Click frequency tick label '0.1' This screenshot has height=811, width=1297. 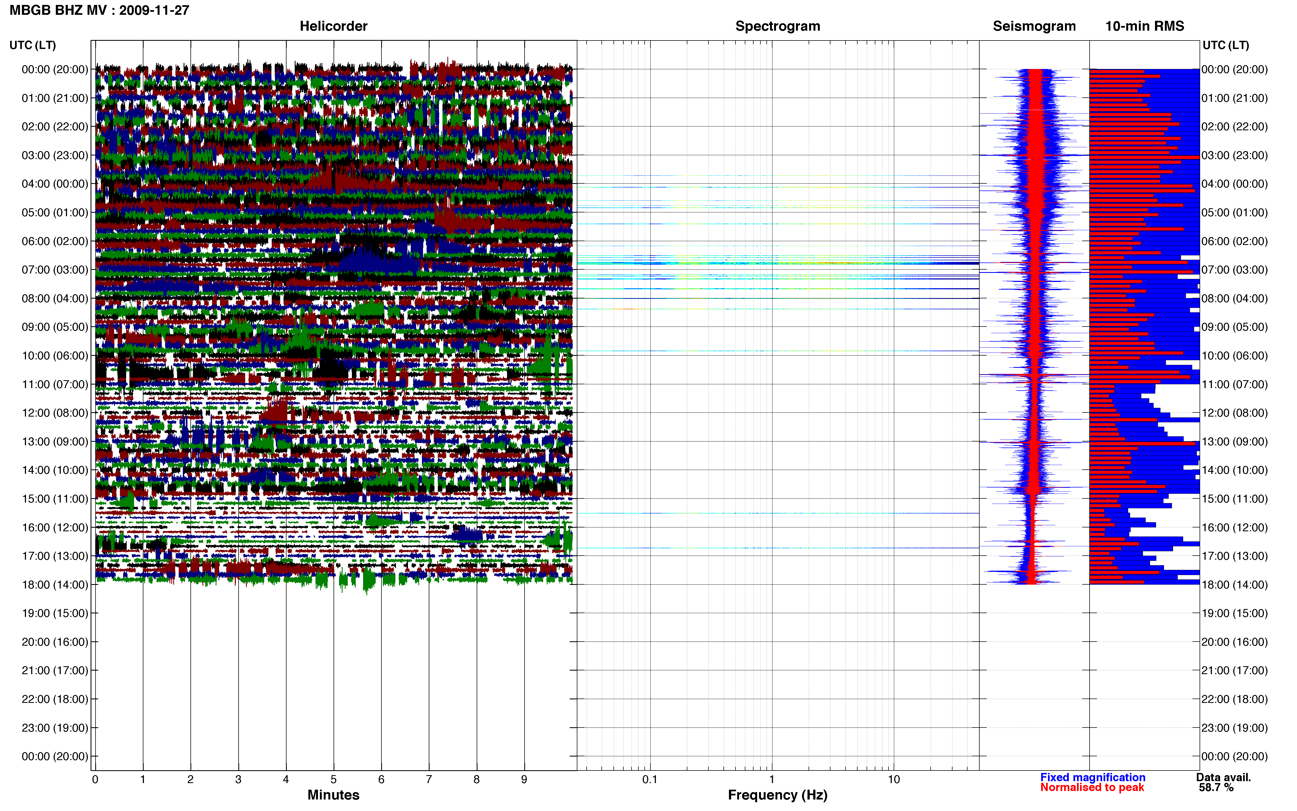tap(650, 779)
